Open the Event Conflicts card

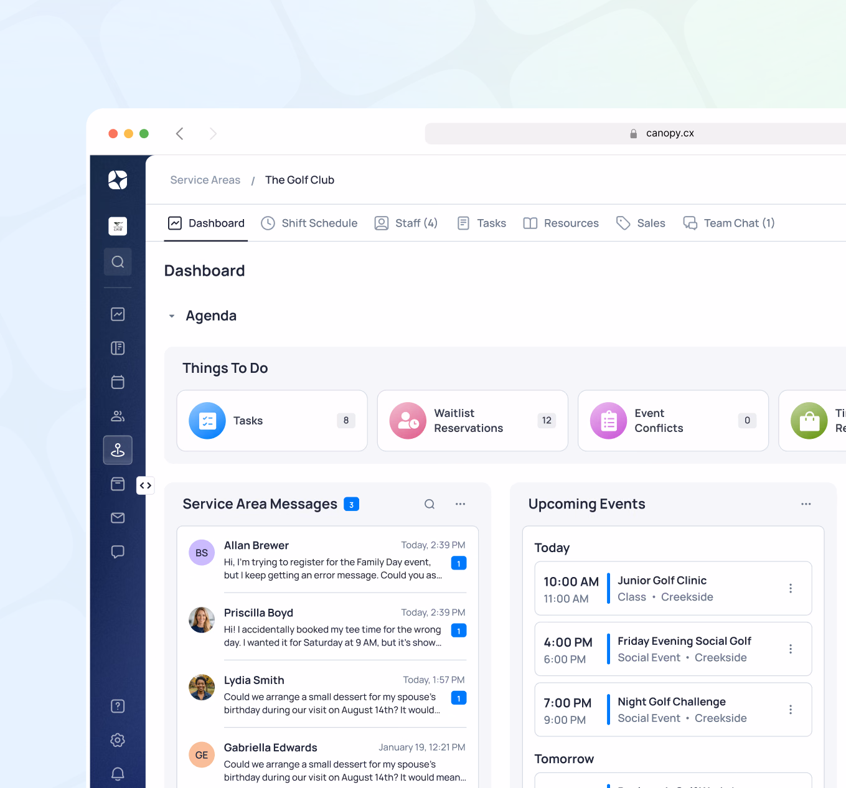click(673, 421)
